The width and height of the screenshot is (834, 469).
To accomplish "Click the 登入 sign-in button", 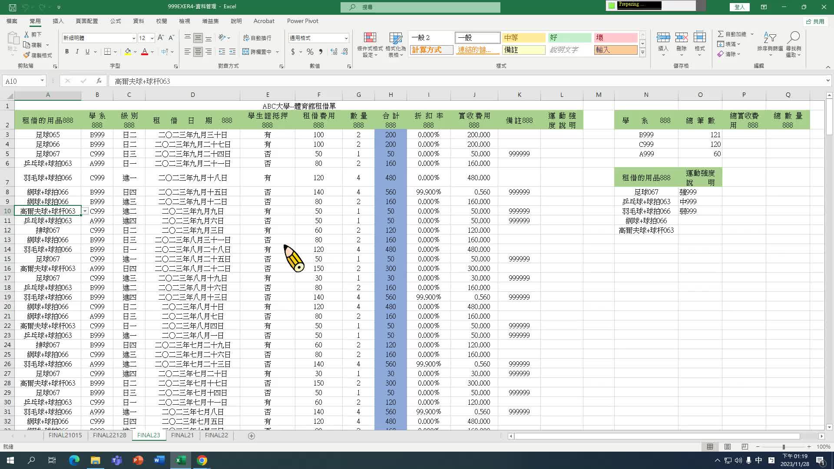I will click(x=739, y=7).
